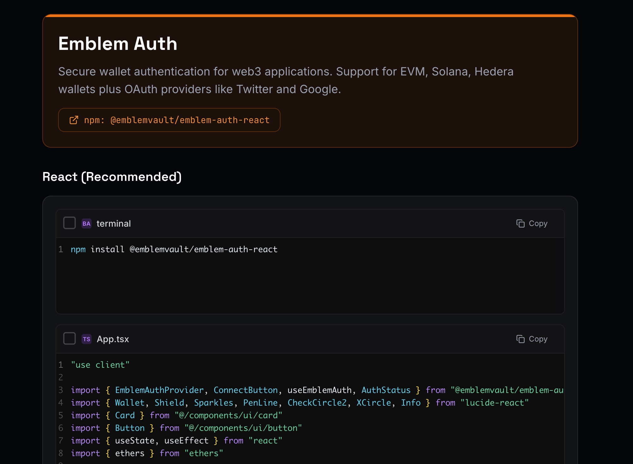Open the npm emblem-auth-react package link

pyautogui.click(x=177, y=120)
